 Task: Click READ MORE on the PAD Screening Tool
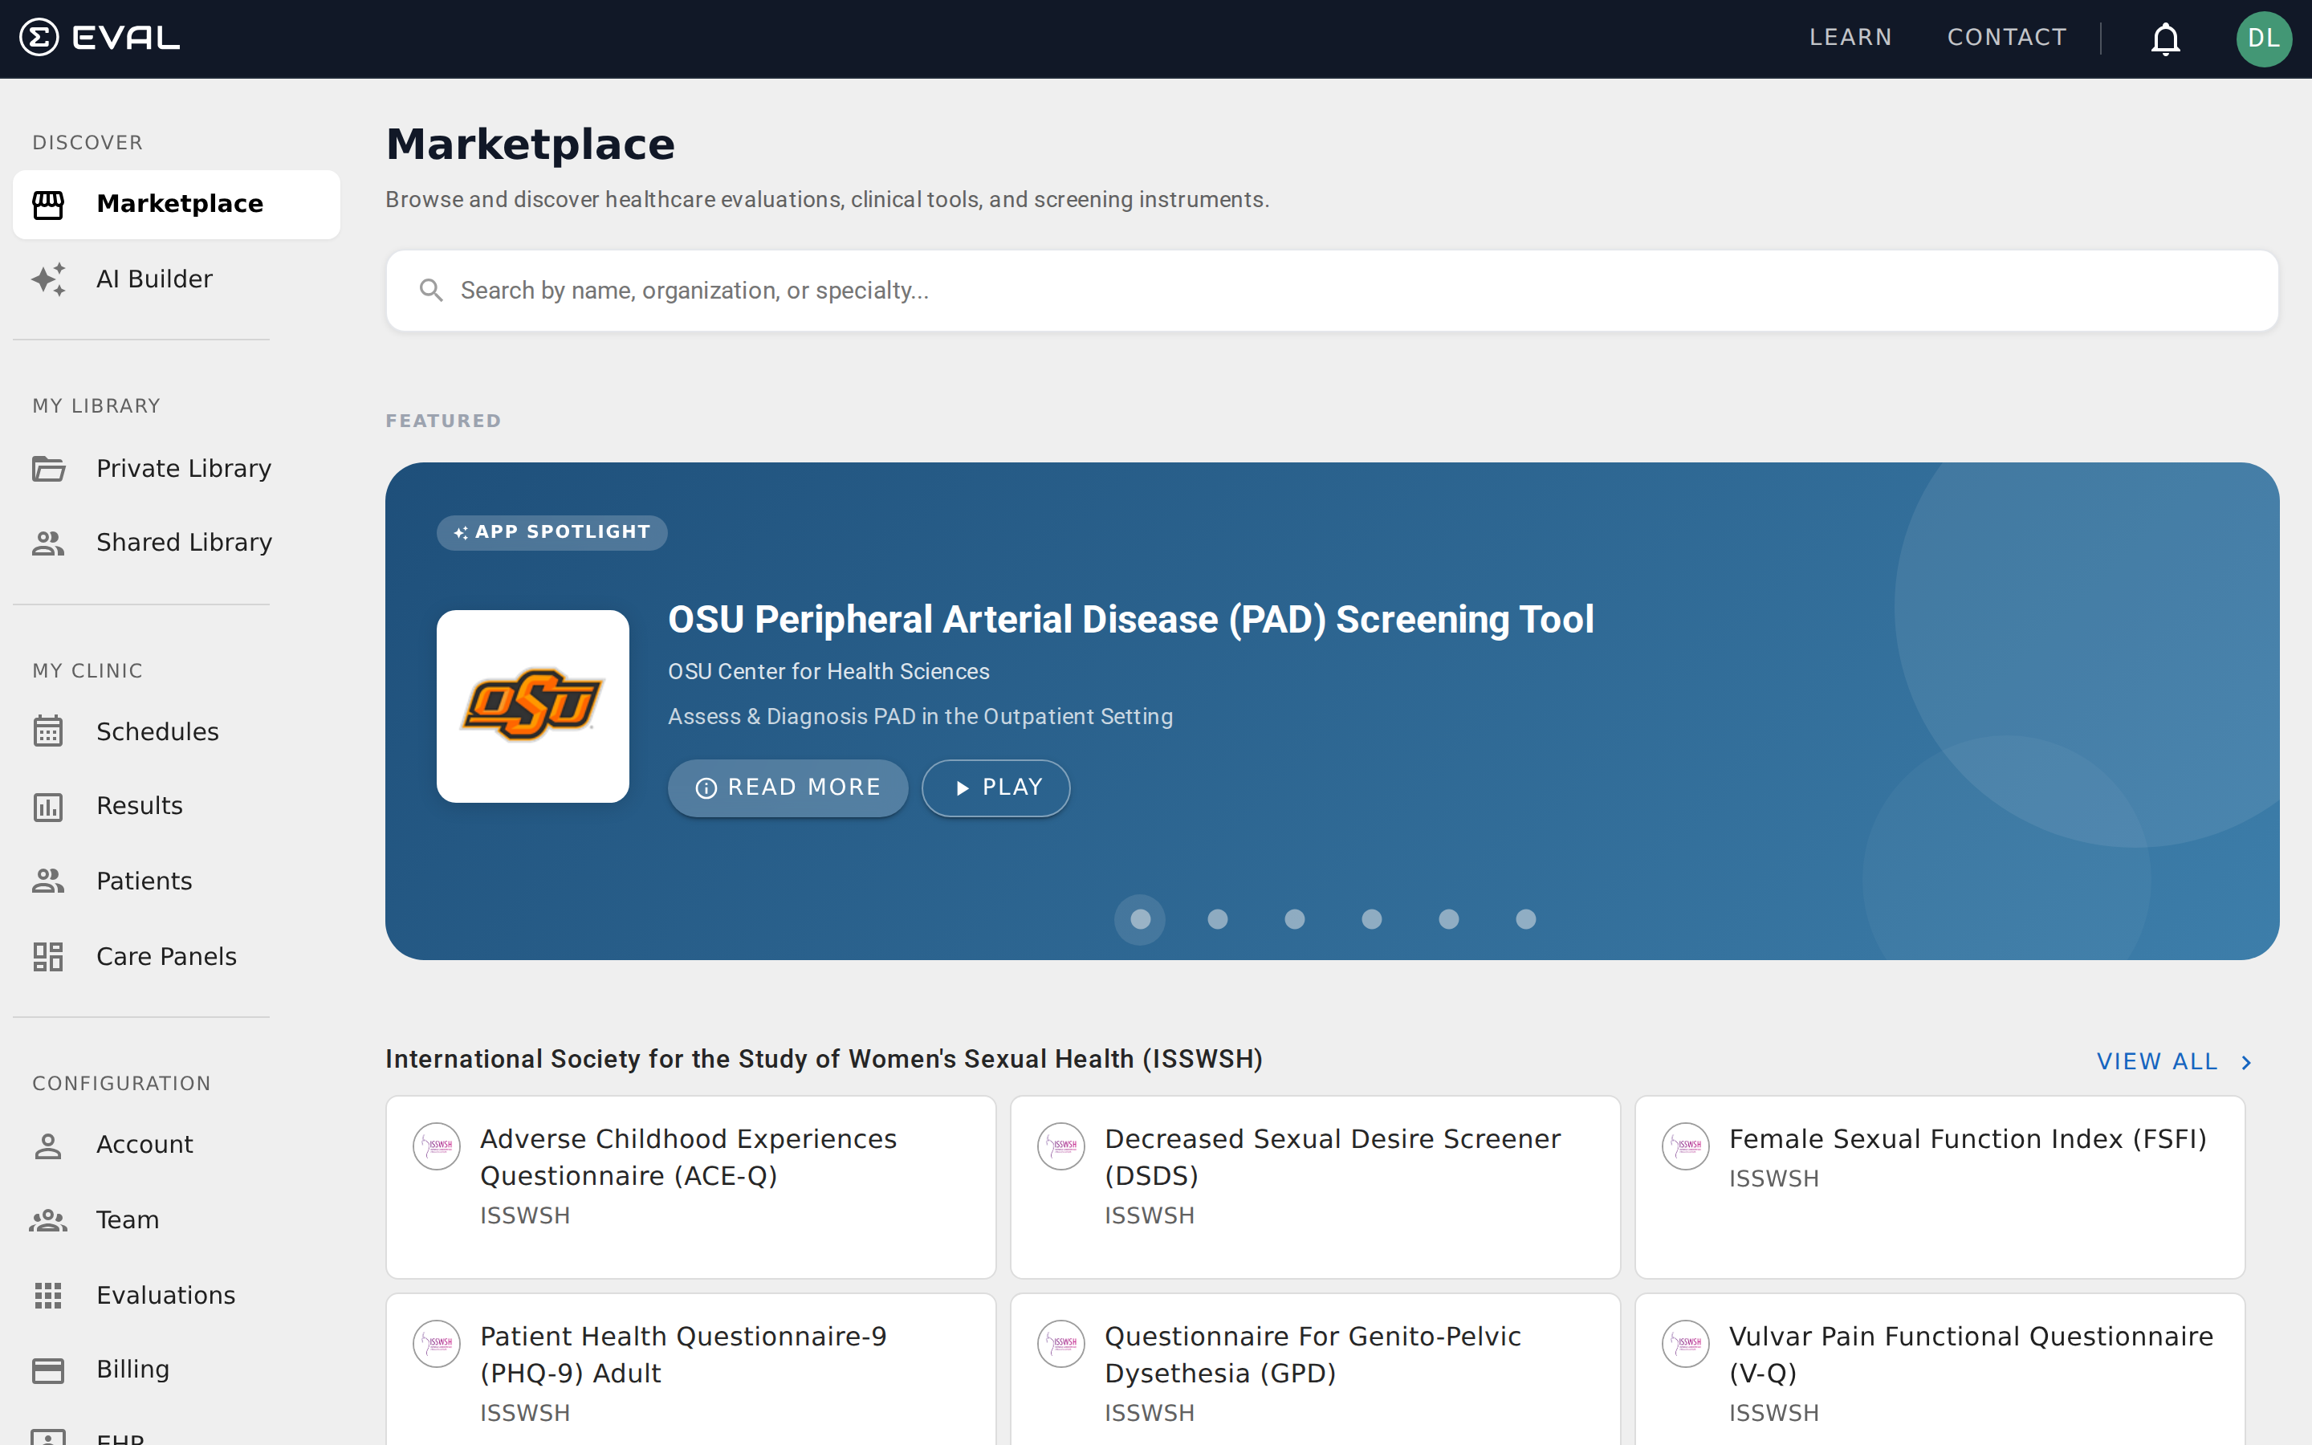788,788
